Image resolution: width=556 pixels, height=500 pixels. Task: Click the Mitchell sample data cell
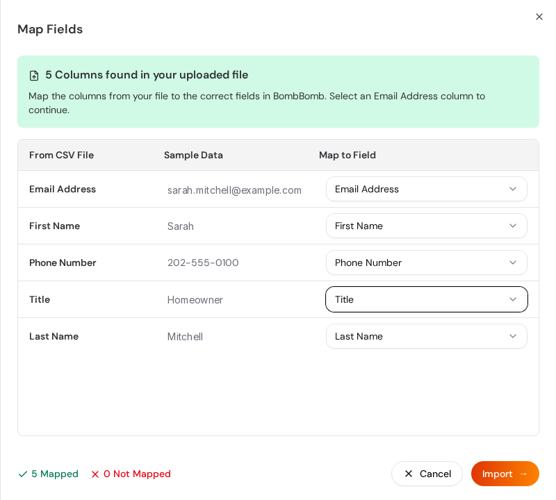[x=185, y=337]
